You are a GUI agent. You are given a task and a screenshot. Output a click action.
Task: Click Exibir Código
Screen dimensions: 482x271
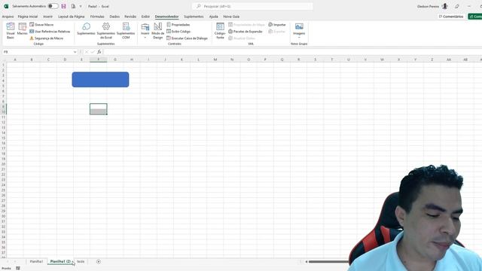click(178, 32)
